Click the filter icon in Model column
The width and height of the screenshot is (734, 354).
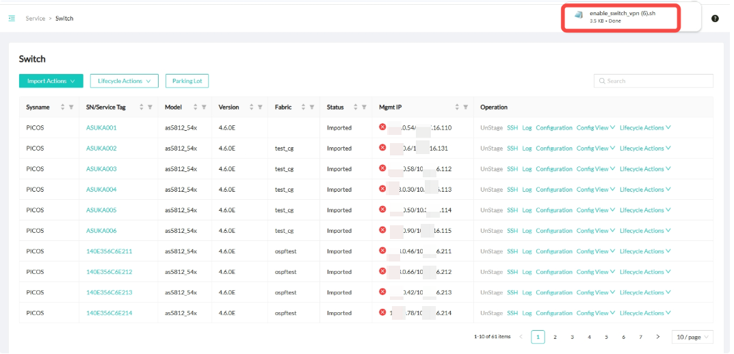(204, 108)
